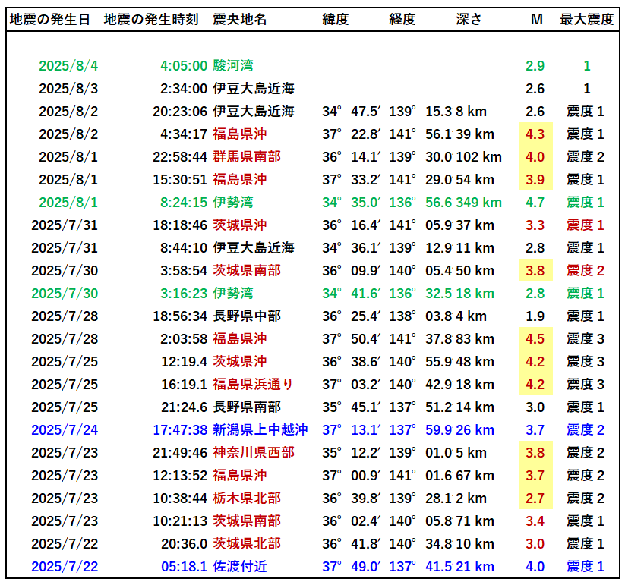Select the depth cell 83 km
The image size is (625, 585).
pyautogui.click(x=475, y=339)
